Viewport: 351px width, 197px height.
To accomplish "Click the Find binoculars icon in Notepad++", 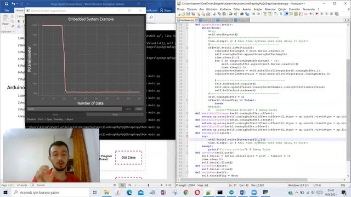I will [242, 14].
